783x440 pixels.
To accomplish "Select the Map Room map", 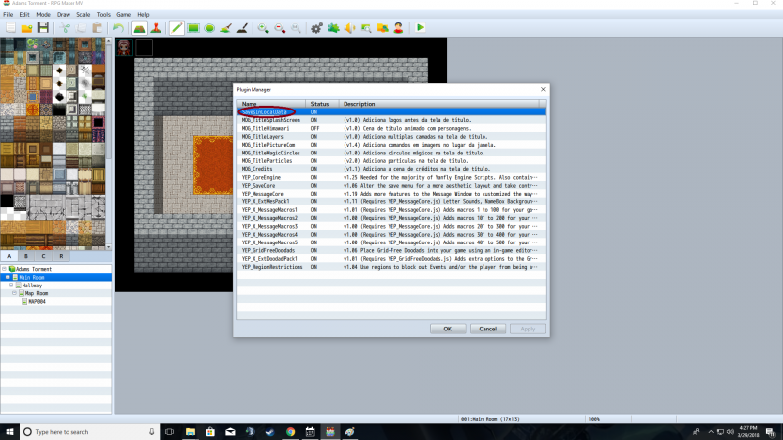I will (36, 293).
